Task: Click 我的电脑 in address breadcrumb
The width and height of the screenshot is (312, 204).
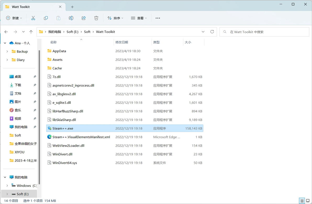Action: pyautogui.click(x=54, y=32)
